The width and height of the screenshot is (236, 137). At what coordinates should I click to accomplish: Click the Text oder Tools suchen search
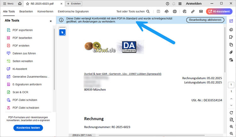coord(133,12)
